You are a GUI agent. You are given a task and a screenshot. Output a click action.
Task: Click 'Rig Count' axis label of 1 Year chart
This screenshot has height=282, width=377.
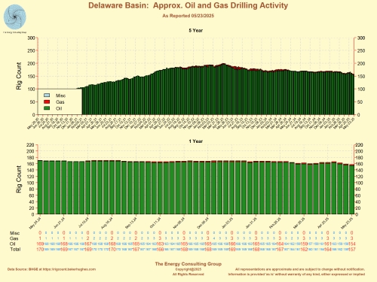19,179
